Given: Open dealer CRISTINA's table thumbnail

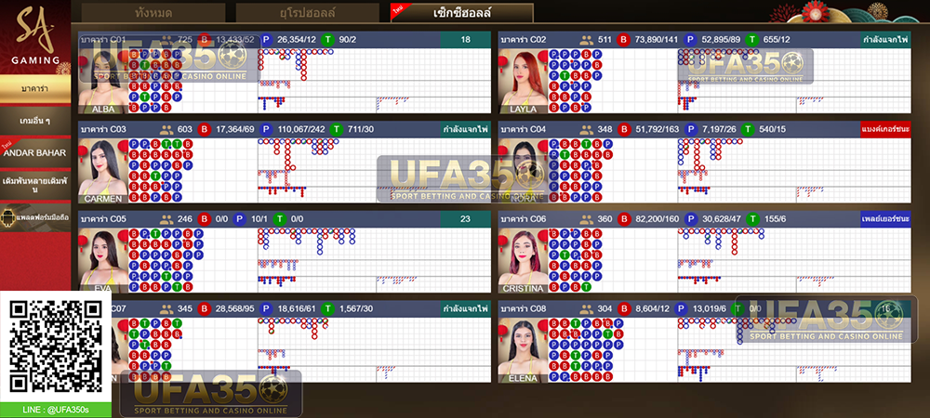Looking at the screenshot, I should coord(523,260).
